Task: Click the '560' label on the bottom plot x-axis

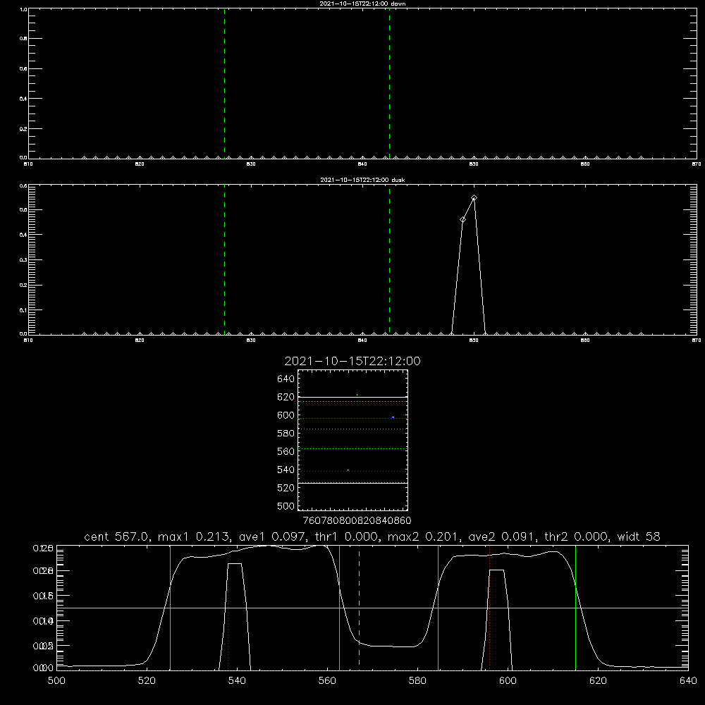Action: 327,681
